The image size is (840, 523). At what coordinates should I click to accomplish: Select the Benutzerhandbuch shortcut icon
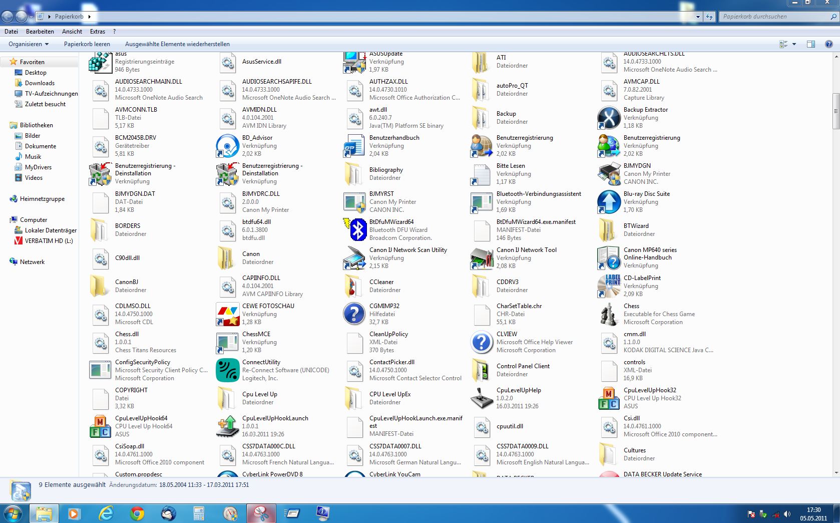click(x=354, y=146)
